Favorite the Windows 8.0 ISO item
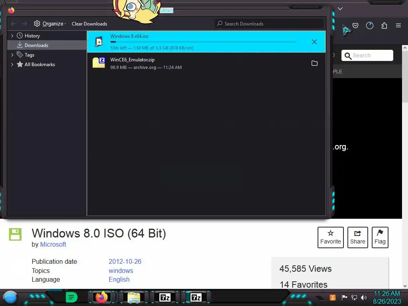The width and height of the screenshot is (408, 306). 331,237
